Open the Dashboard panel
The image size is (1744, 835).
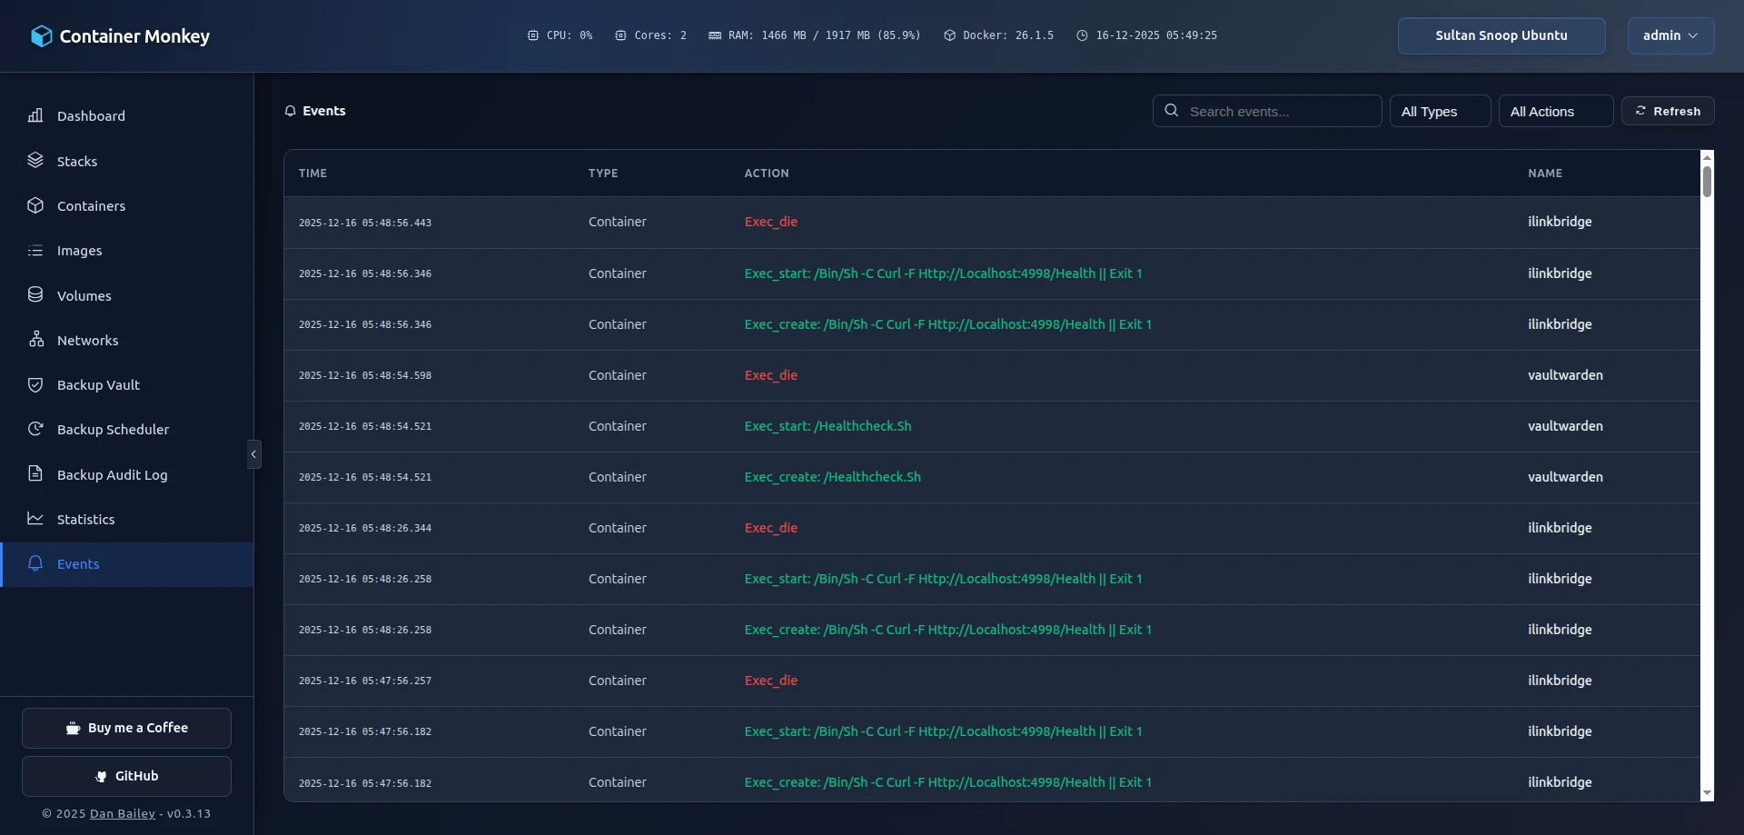pos(90,115)
